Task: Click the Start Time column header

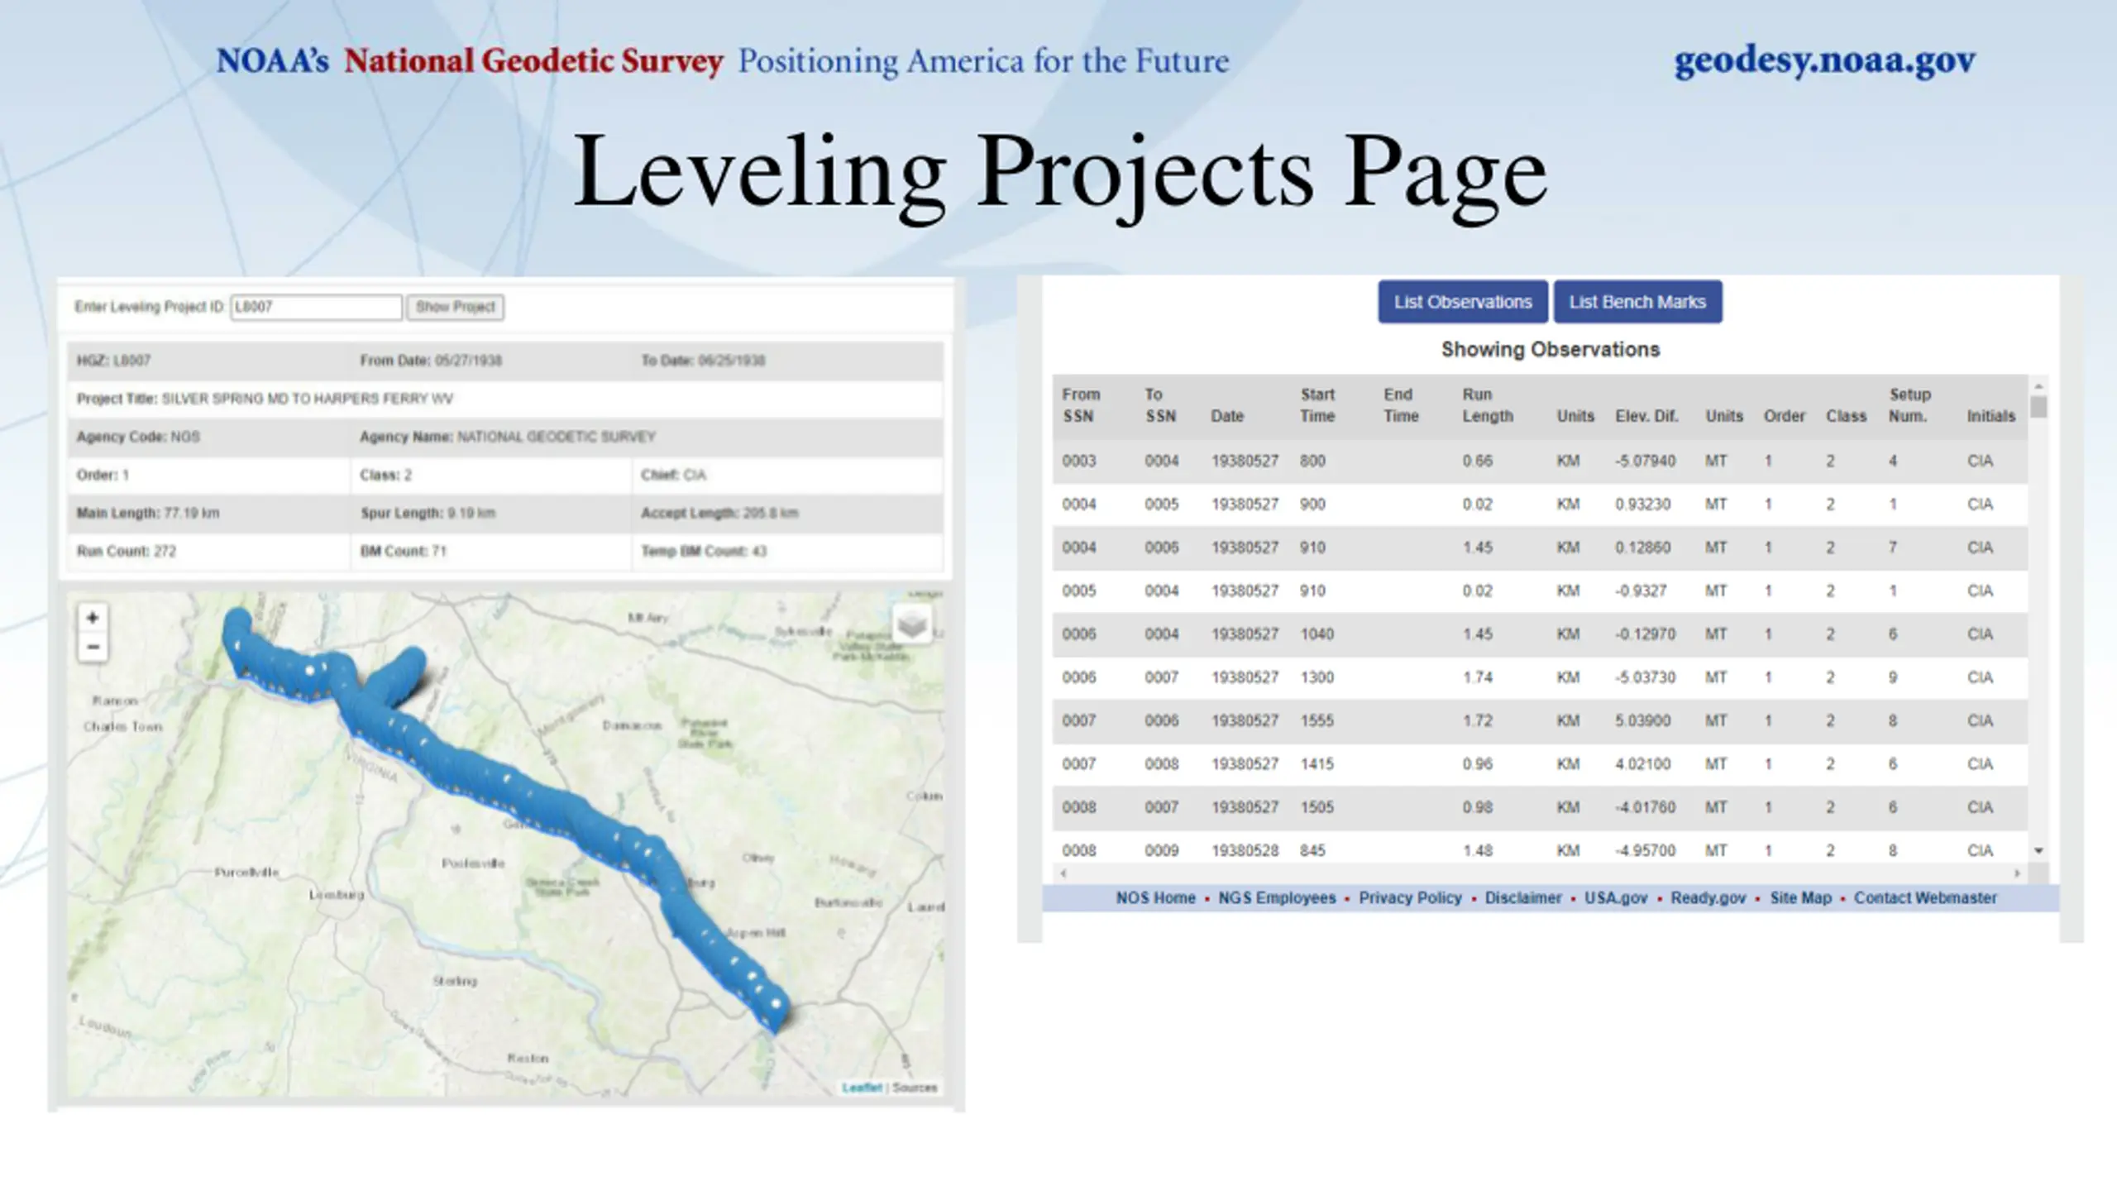Action: tap(1317, 405)
